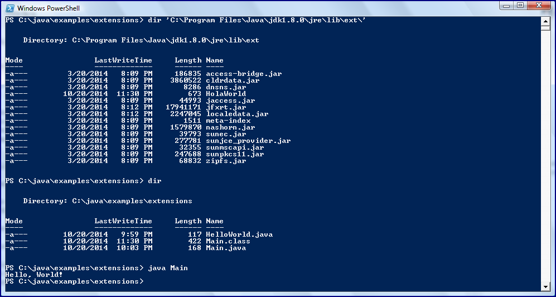Maximize the PowerShell window

[x=520, y=6]
